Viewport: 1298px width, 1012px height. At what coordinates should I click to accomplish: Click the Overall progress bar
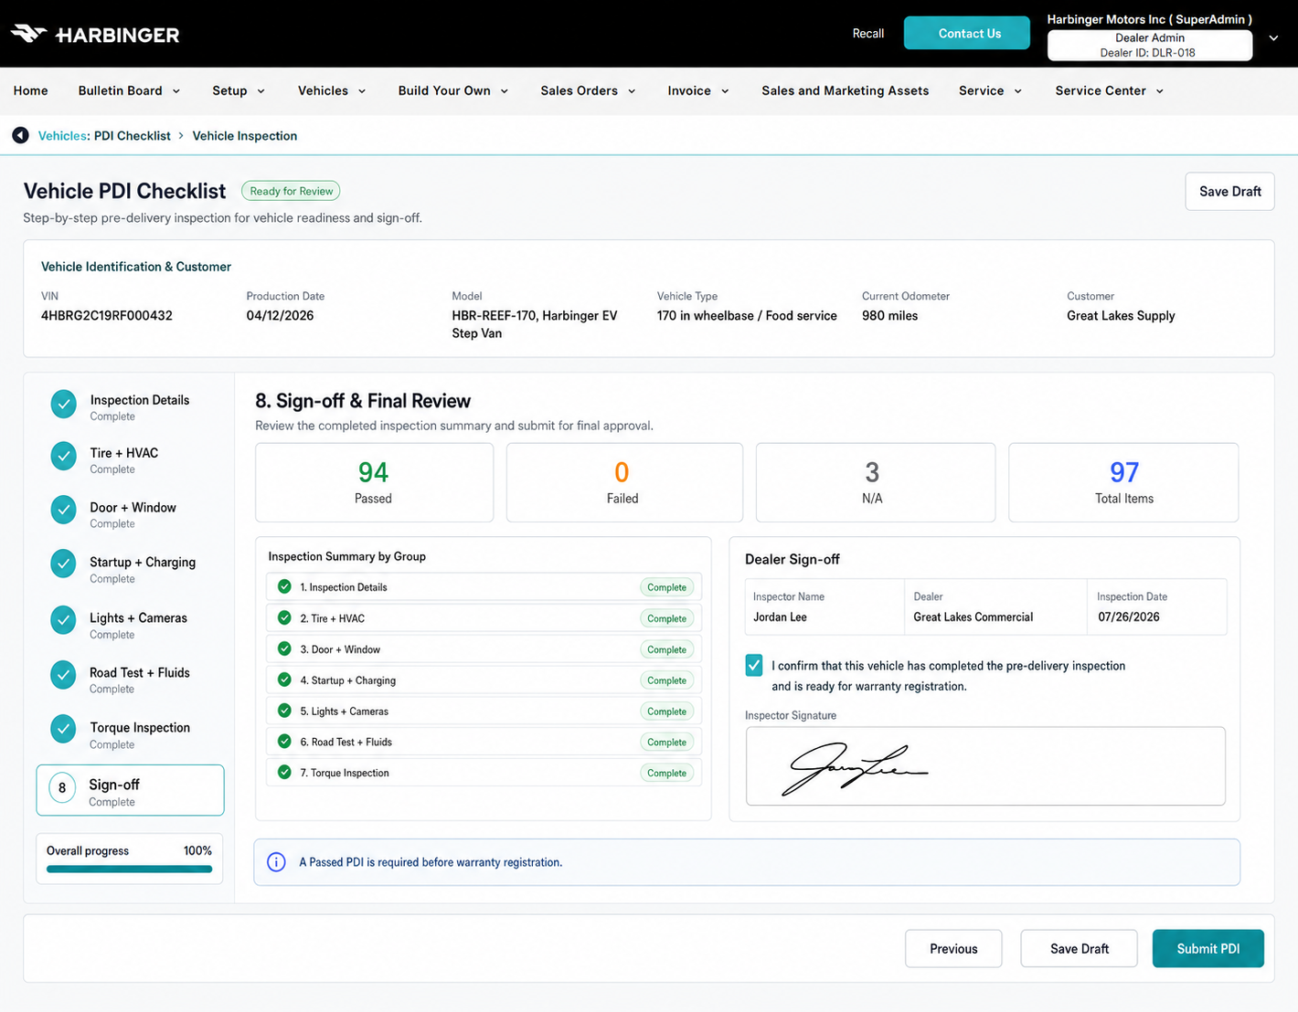[129, 869]
